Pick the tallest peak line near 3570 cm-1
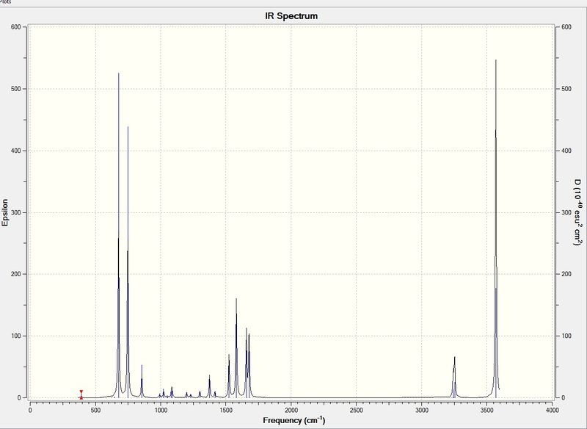 (x=496, y=228)
